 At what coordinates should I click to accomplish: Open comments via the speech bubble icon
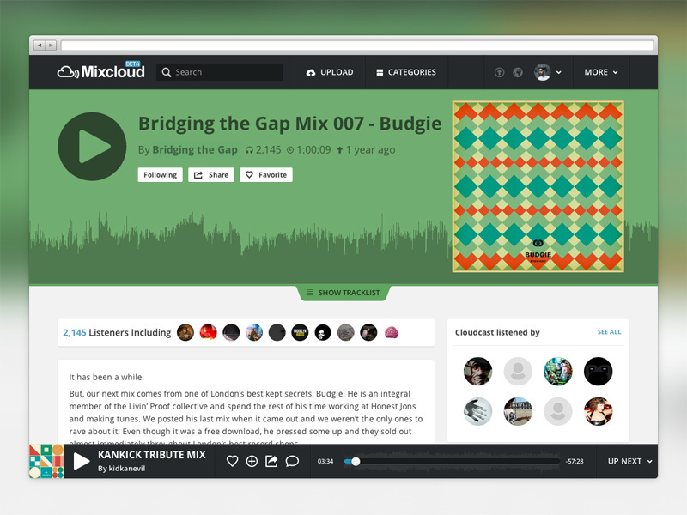click(292, 461)
